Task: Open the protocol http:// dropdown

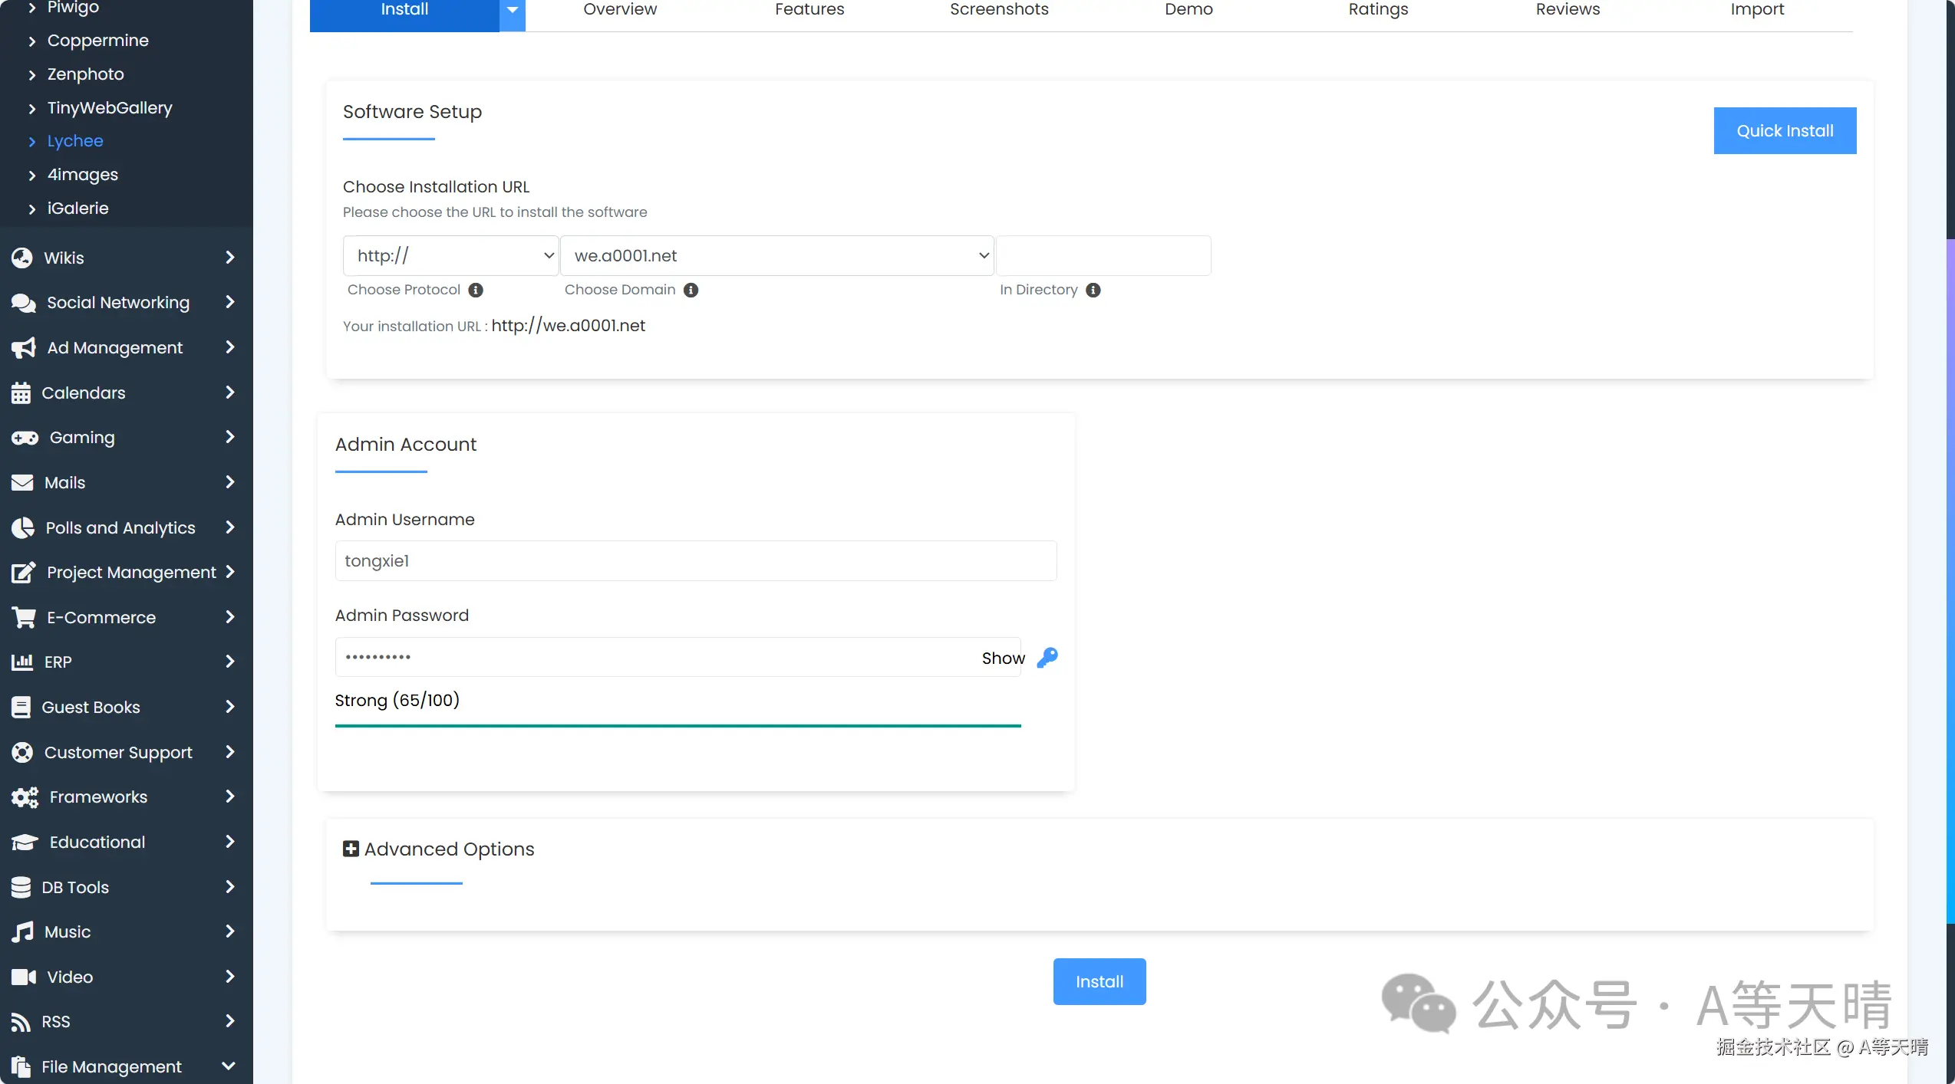Action: [450, 256]
